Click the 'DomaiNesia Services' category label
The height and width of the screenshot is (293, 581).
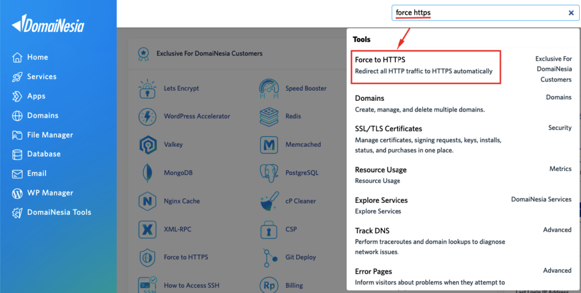[541, 199]
